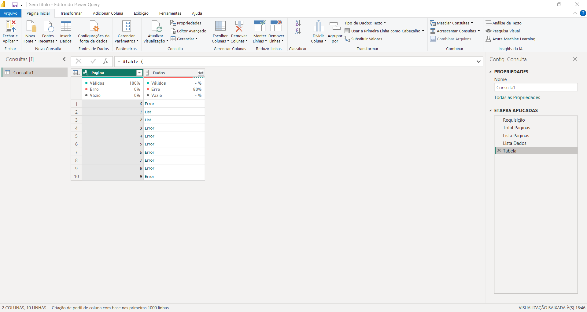Edit the query Nome field
This screenshot has width=587, height=312.
tap(536, 87)
